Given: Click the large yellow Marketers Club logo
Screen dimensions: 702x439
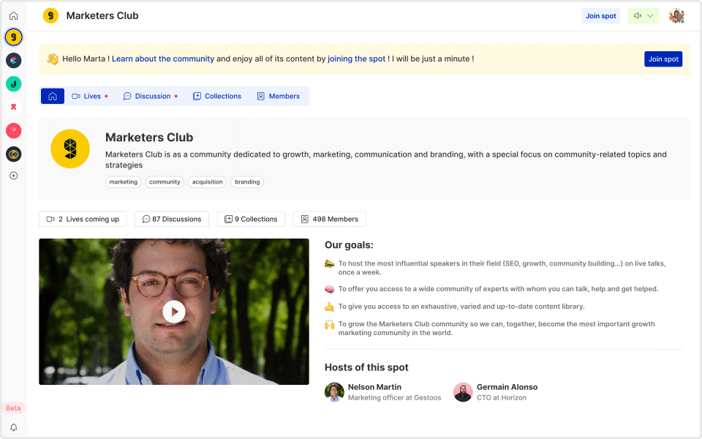Looking at the screenshot, I should [70, 149].
